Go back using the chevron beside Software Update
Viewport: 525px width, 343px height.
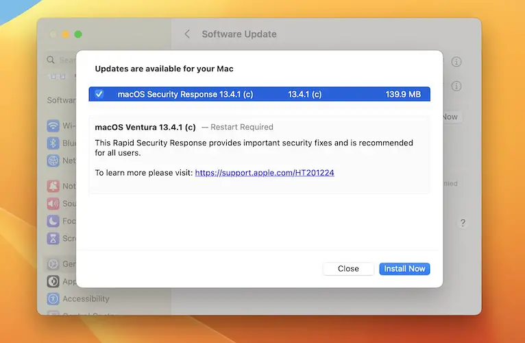[187, 34]
